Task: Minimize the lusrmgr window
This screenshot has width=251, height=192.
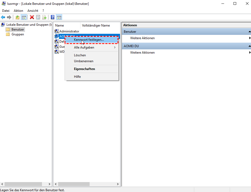Action: coord(223,3)
